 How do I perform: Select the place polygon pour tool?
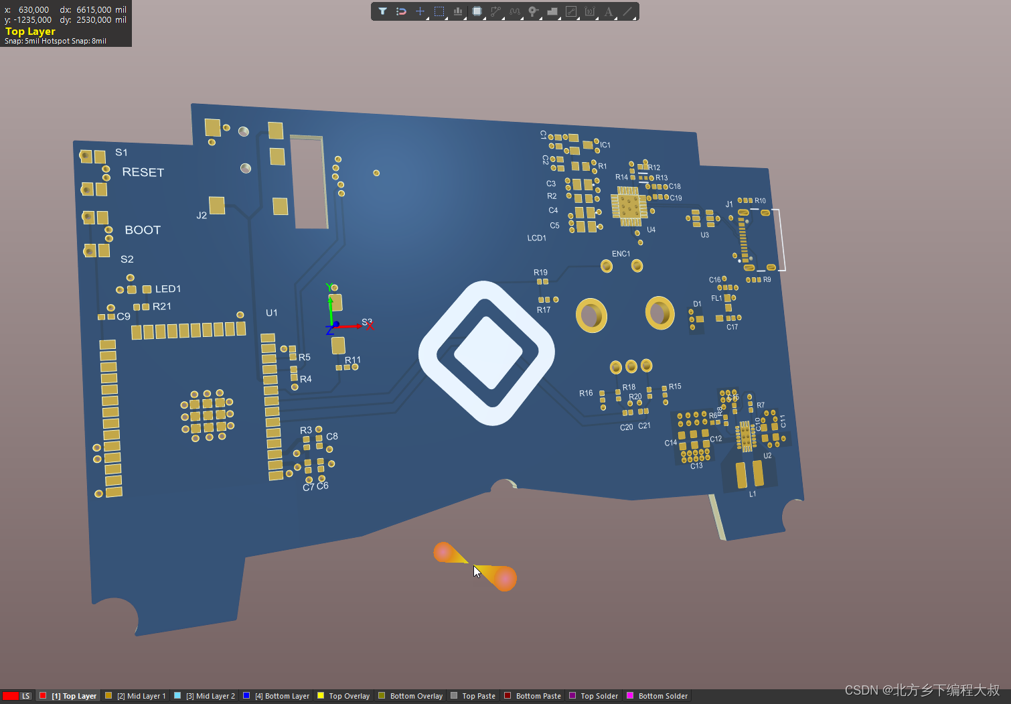(x=552, y=11)
